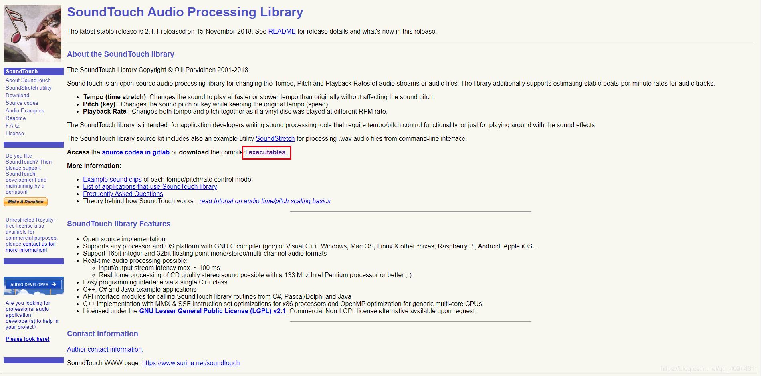
Task: Open F.A.Q. sidebar item
Action: pyautogui.click(x=13, y=126)
